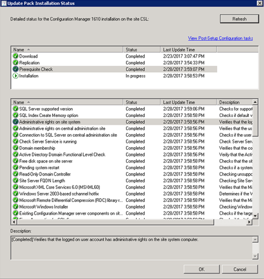Sort lower list by Name column header
The height and width of the screenshot is (279, 264).
coord(67,102)
